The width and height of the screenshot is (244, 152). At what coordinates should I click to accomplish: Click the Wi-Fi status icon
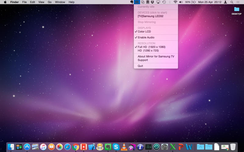pyautogui.click(x=175, y=2)
